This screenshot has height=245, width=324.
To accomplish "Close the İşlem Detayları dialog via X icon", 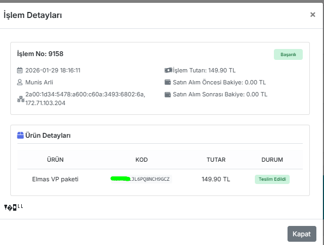I will pyautogui.click(x=313, y=15).
